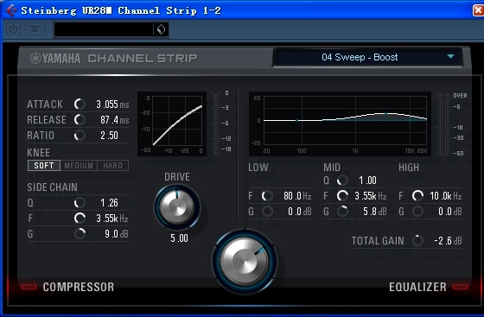
Task: Click the MID gain value 5.8 dB
Action: 375,212
